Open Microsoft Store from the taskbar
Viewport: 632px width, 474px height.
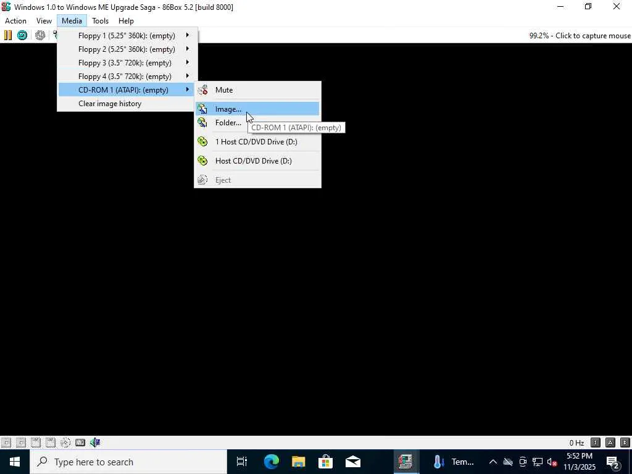click(325, 462)
